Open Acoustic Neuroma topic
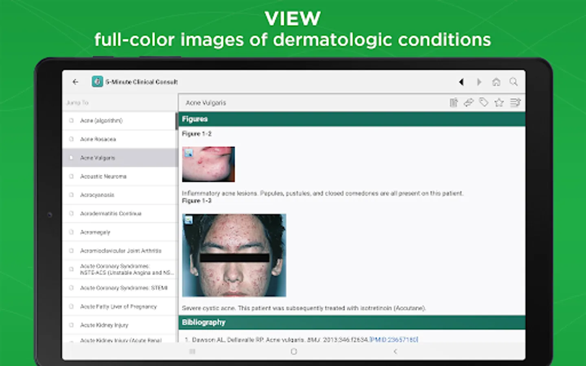The width and height of the screenshot is (586, 366). 120,176
